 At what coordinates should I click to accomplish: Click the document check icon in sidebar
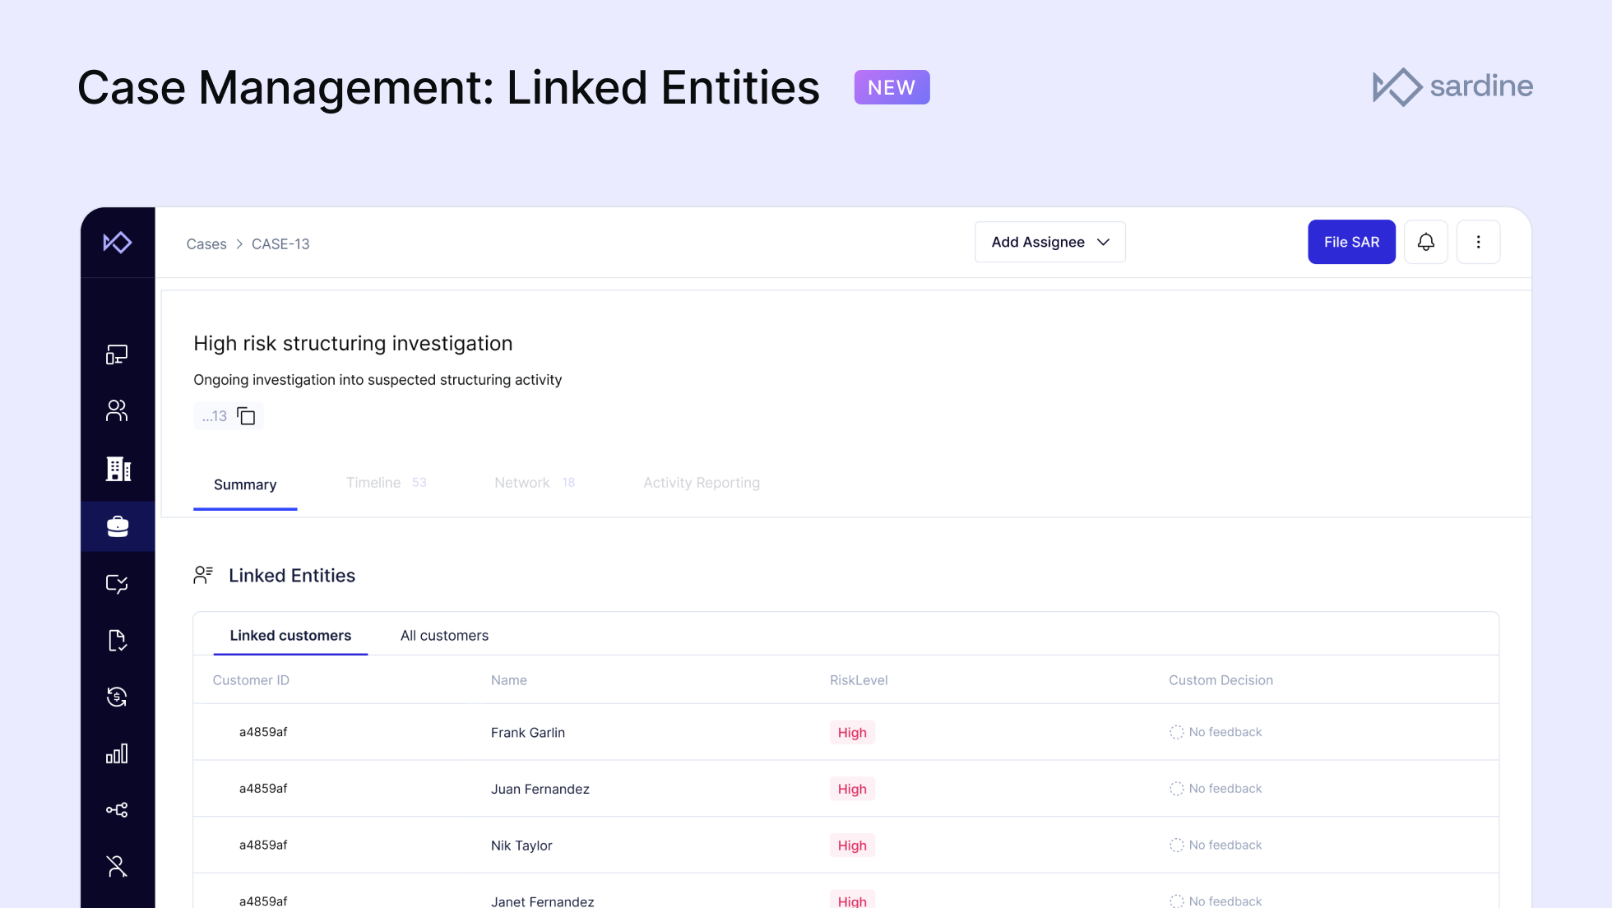pyautogui.click(x=118, y=640)
